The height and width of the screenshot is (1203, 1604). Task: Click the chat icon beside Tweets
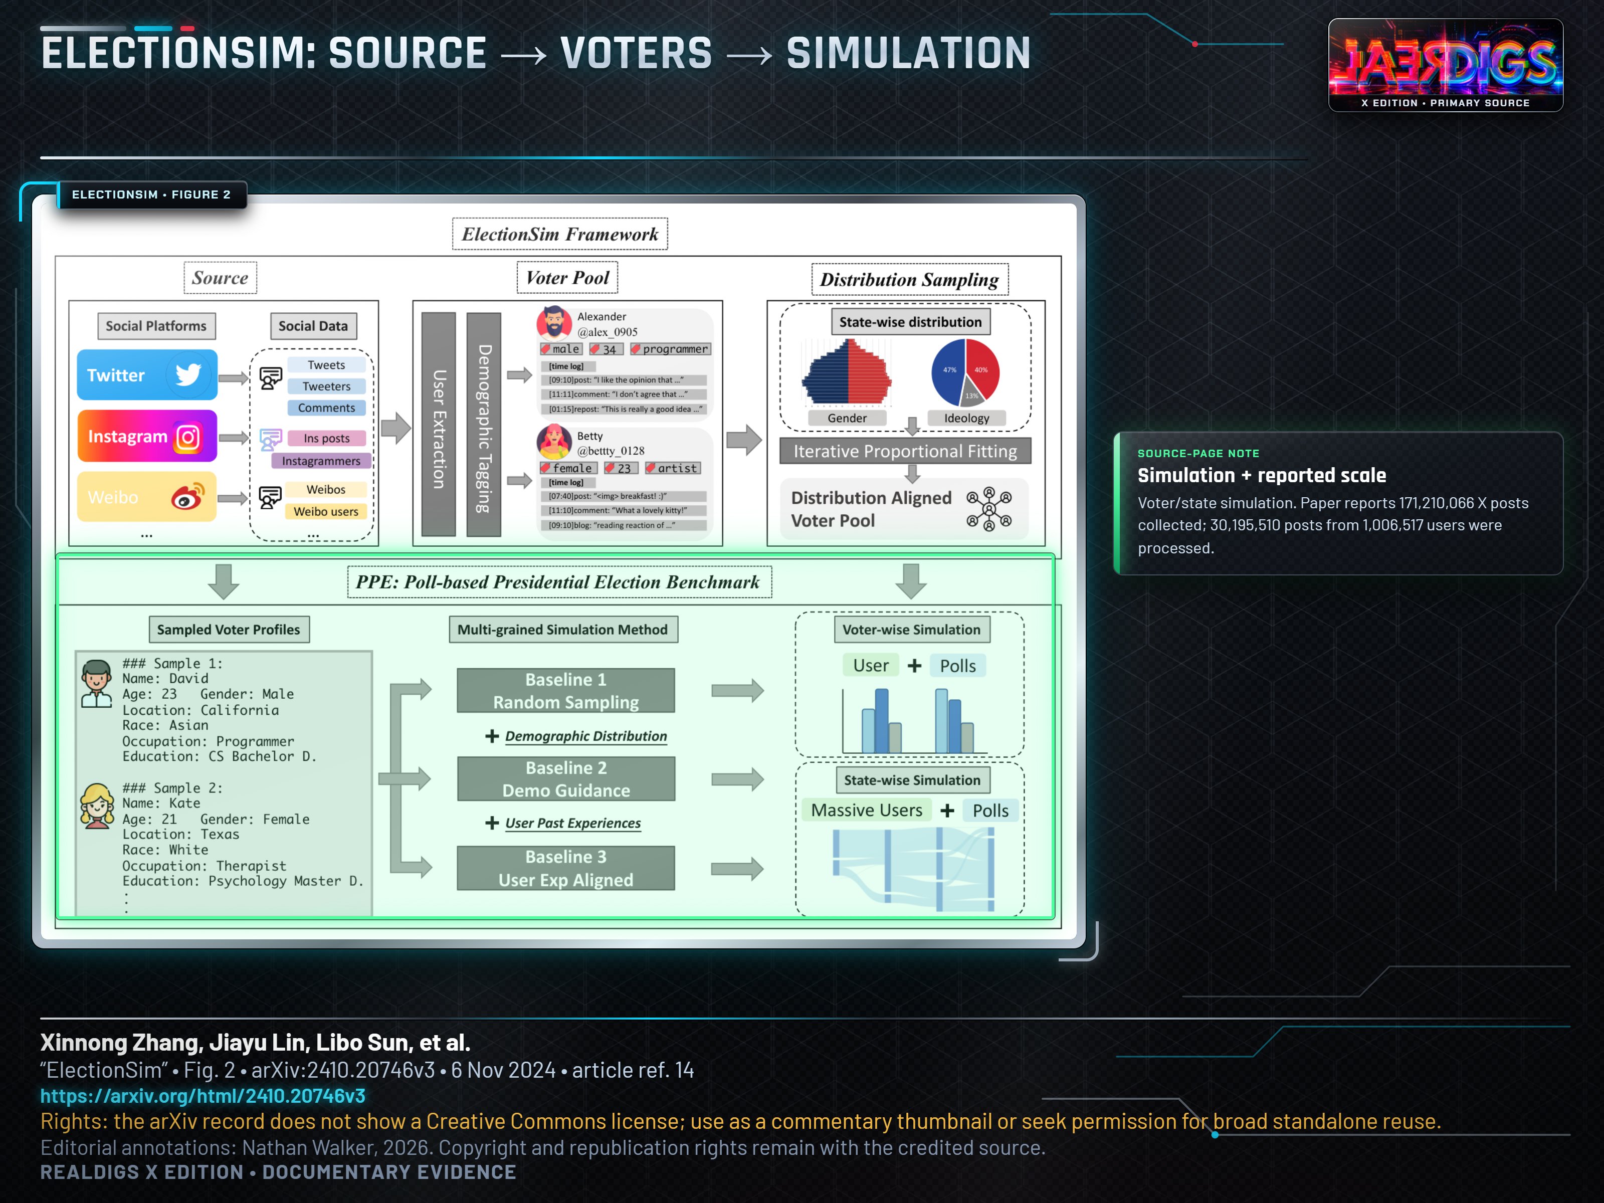(x=271, y=378)
